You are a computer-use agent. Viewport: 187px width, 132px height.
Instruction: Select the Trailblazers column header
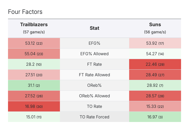pos(34,25)
